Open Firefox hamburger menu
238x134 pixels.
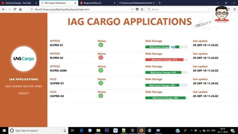(x=235, y=9)
